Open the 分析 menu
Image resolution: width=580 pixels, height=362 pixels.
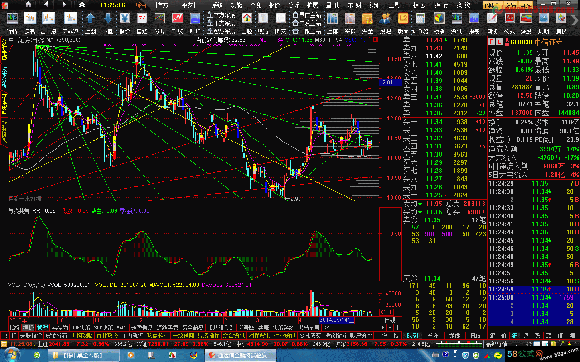(293, 5)
